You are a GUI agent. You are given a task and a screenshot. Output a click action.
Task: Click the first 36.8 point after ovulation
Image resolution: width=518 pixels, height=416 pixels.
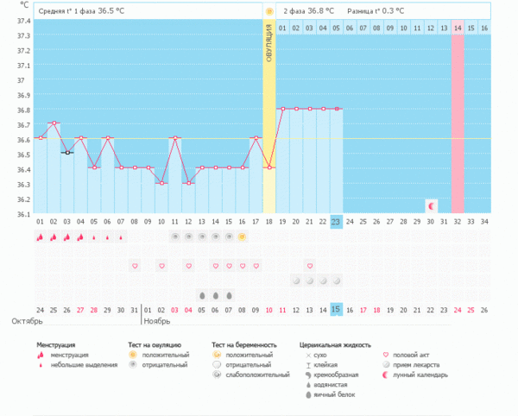[282, 109]
